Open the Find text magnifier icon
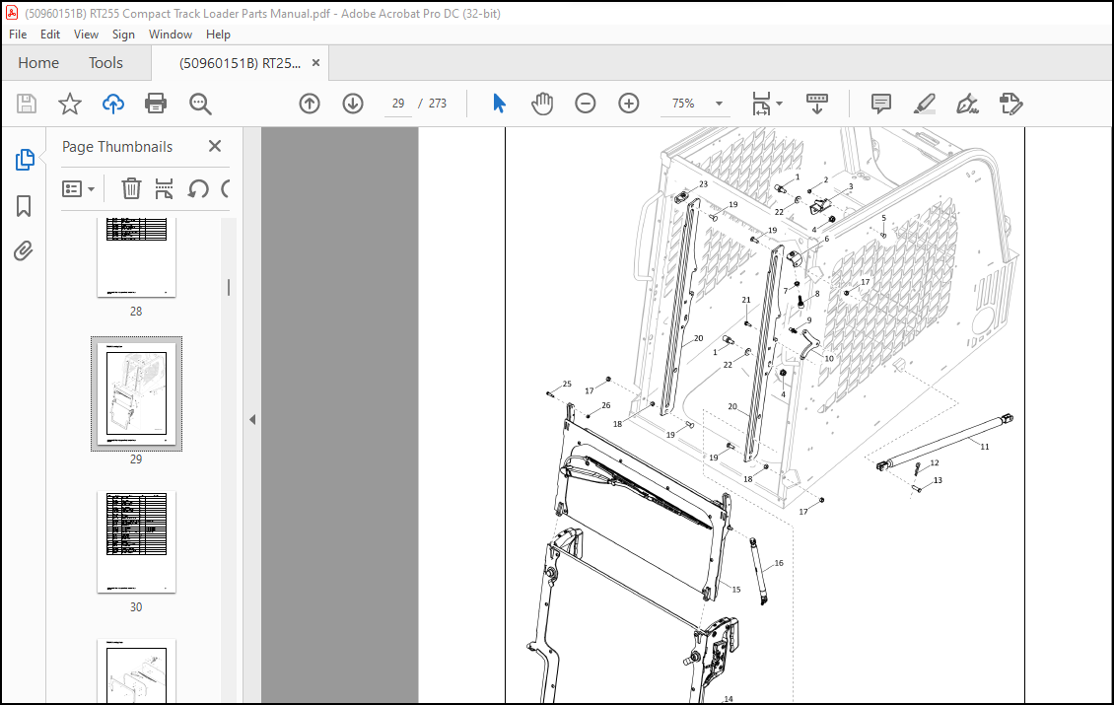Screen dimensions: 1114x705 point(200,104)
